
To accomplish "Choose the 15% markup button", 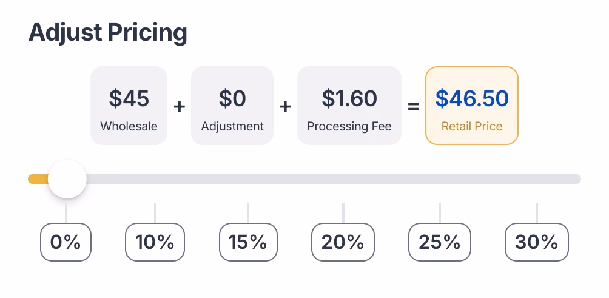I will (248, 242).
